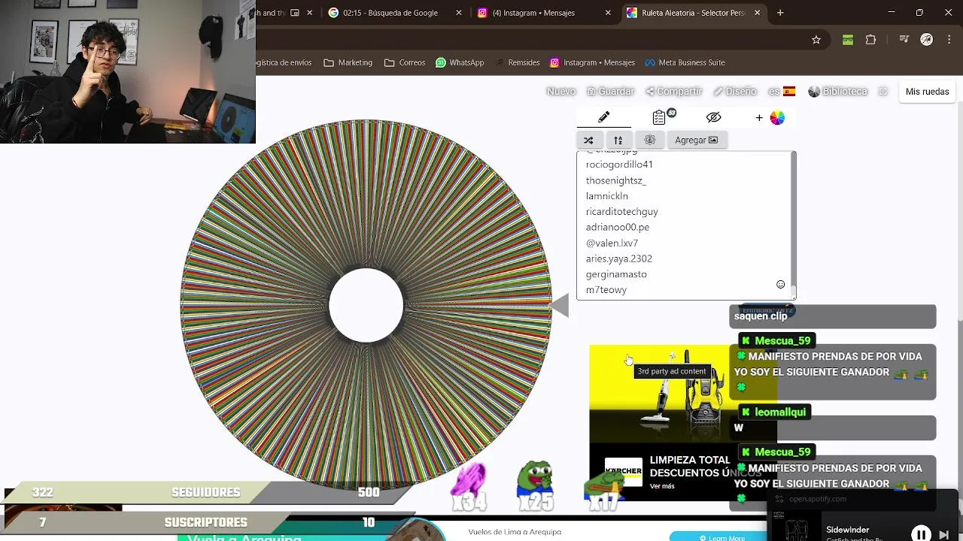Select entry m7teowy
The image size is (963, 541).
606,290
